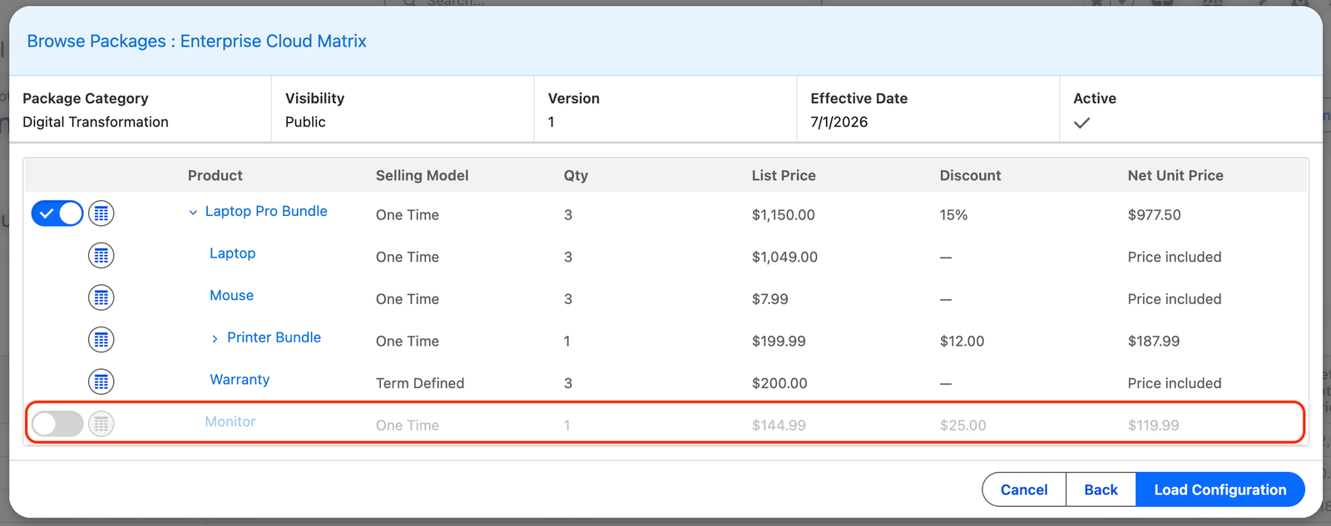Click the Back button
Screen dimensions: 1331x526
(1101, 489)
